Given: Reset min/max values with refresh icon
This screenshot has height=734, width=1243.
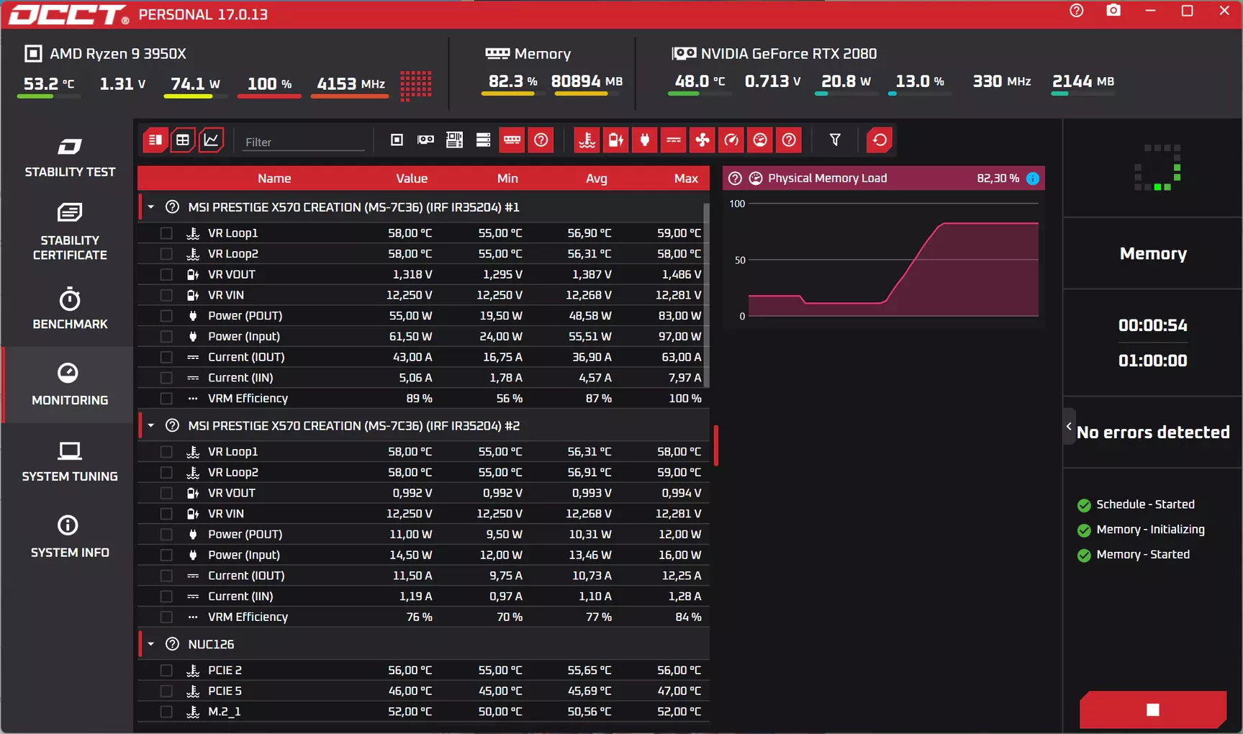Looking at the screenshot, I should point(880,140).
